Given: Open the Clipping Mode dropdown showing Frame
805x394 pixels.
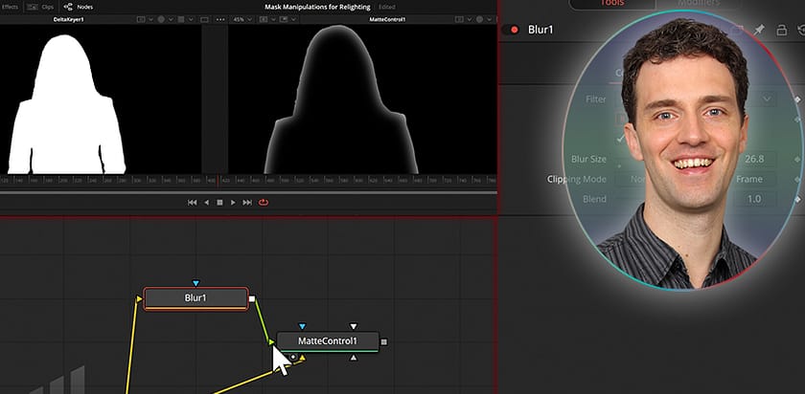Looking at the screenshot, I should (696, 180).
